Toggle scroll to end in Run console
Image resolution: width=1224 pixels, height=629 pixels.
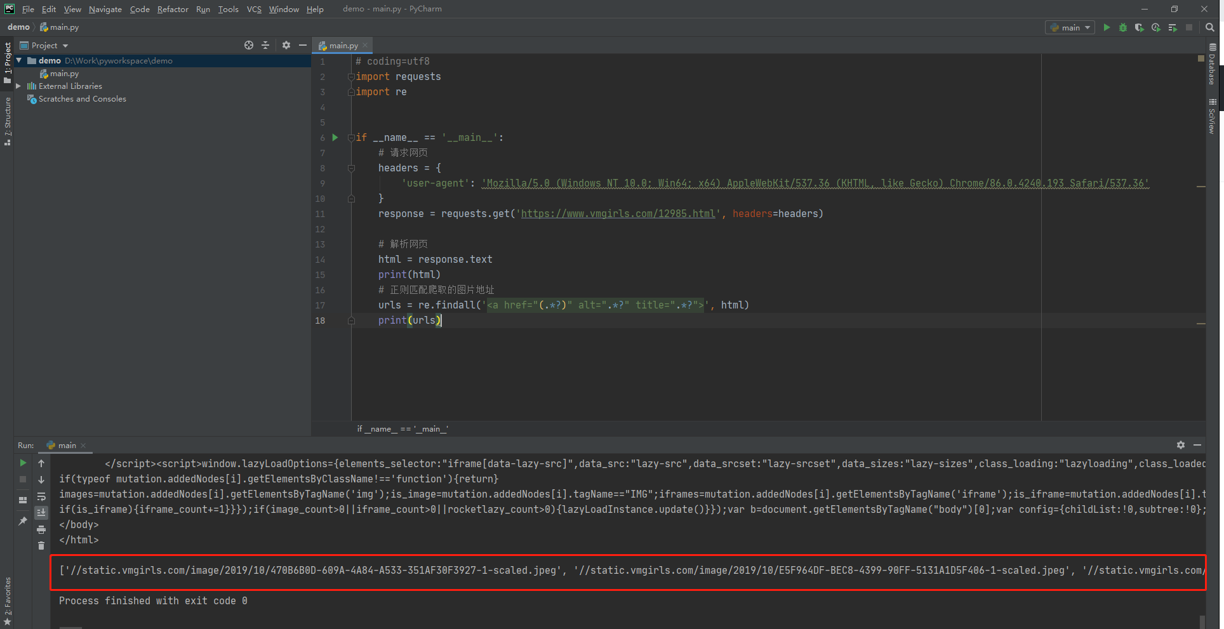[41, 512]
